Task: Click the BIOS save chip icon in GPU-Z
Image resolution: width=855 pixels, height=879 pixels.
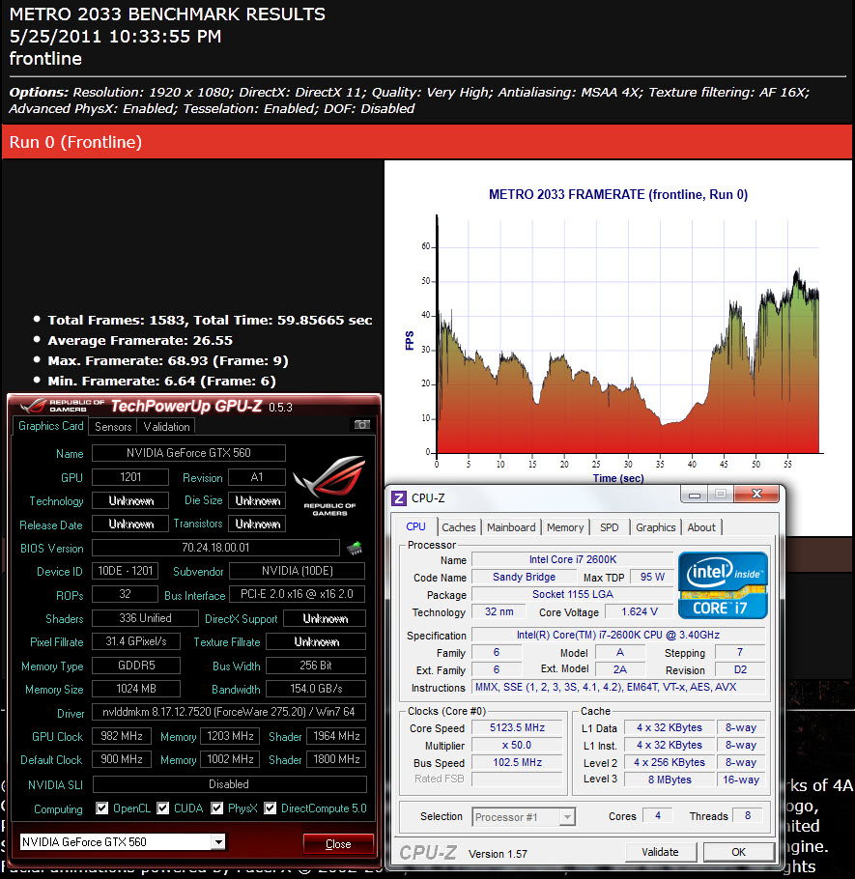Action: 355,548
